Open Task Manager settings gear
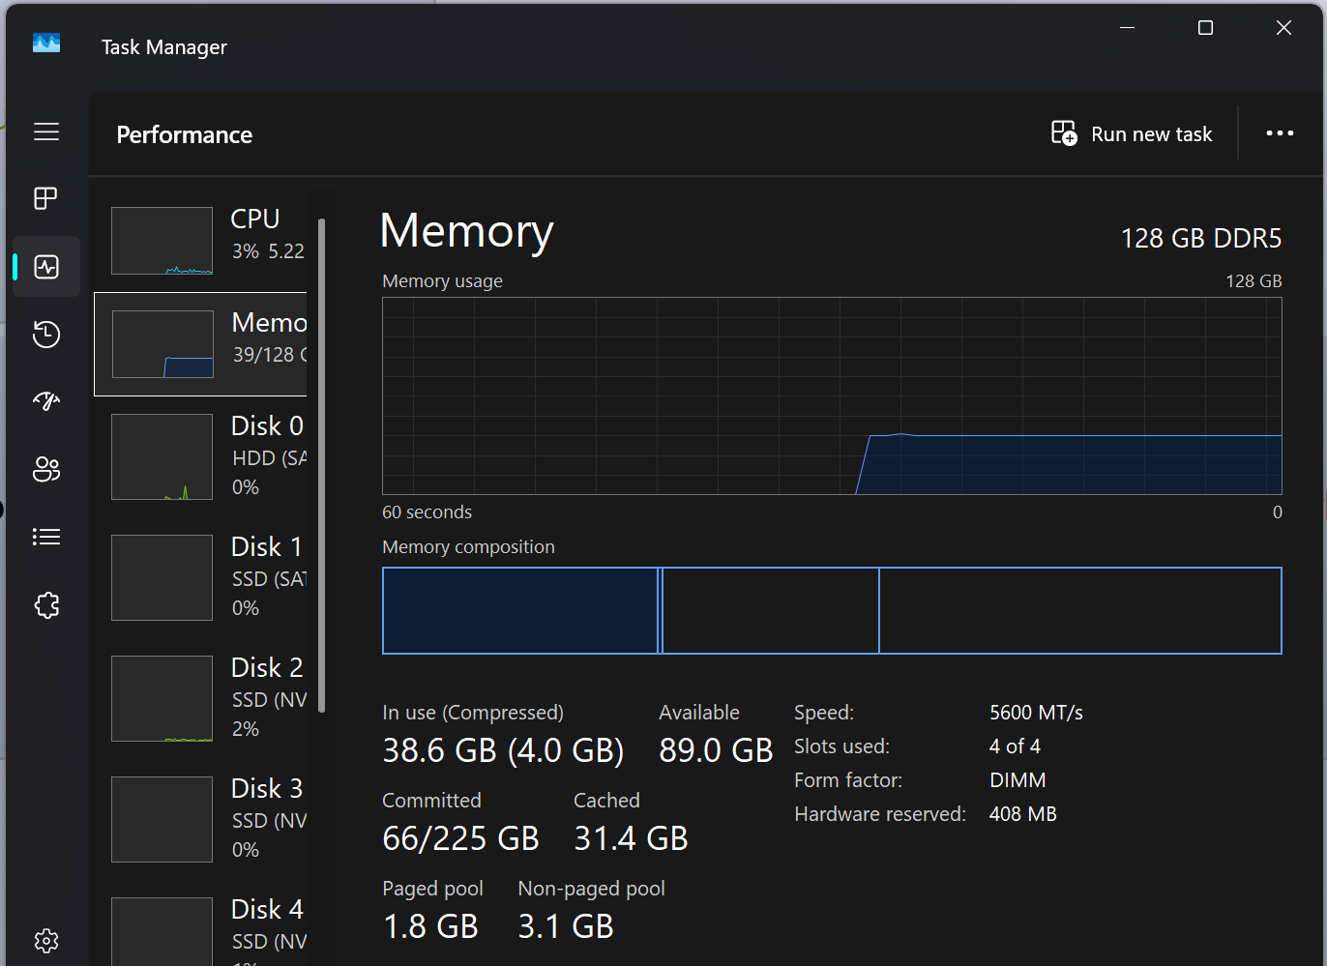The height and width of the screenshot is (966, 1327). pyautogui.click(x=46, y=940)
